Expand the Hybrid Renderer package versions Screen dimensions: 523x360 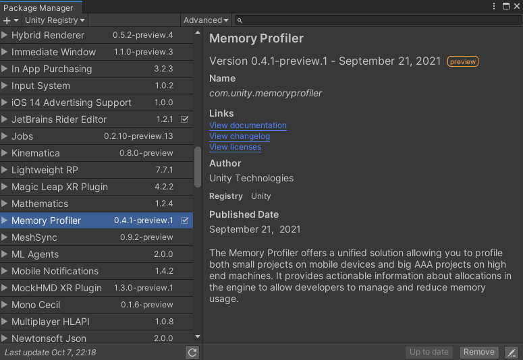coord(4,34)
